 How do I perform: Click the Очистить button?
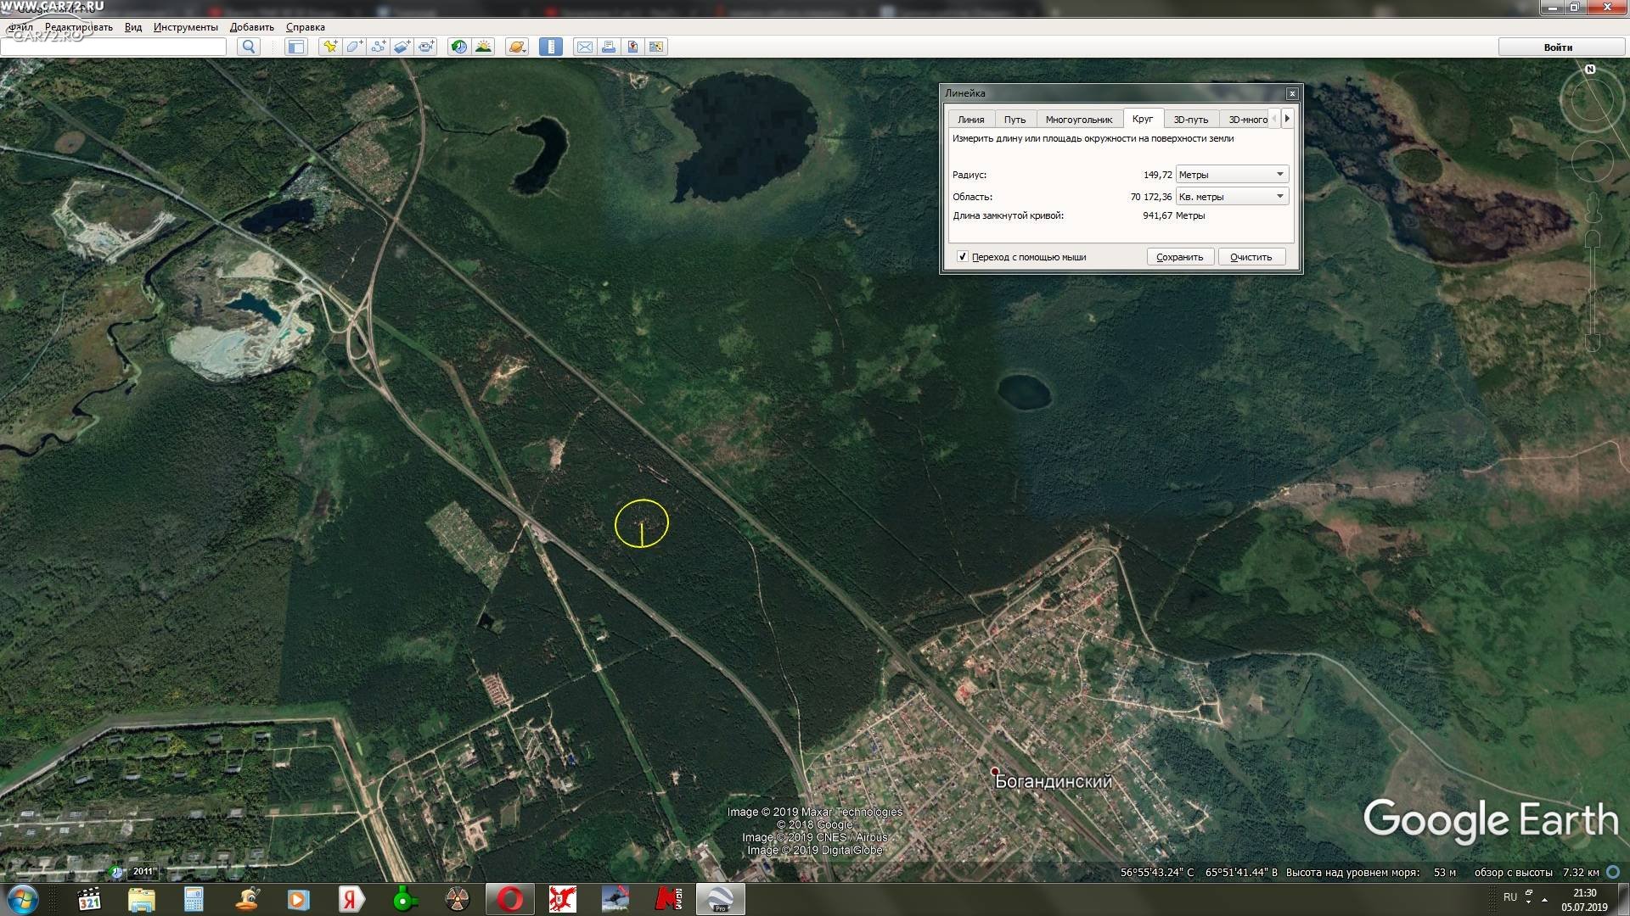click(x=1251, y=257)
